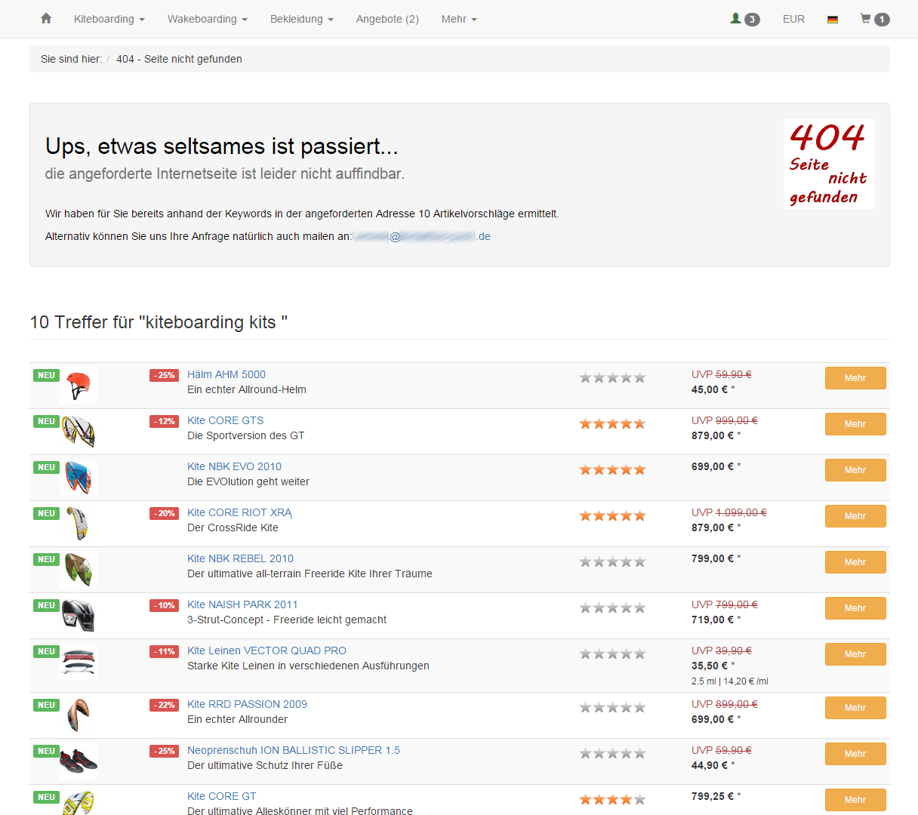Click Mehr button for Kite NBK EVO 2010
Screen dimensions: 918x815
[x=855, y=470]
